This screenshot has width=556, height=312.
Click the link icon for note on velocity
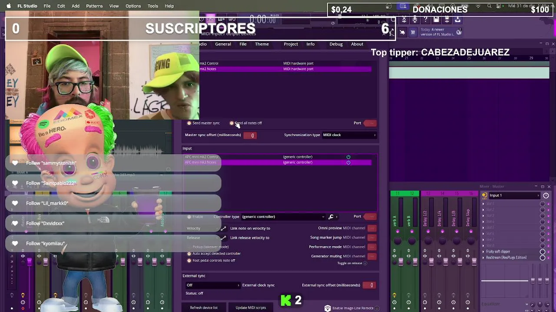(223, 228)
